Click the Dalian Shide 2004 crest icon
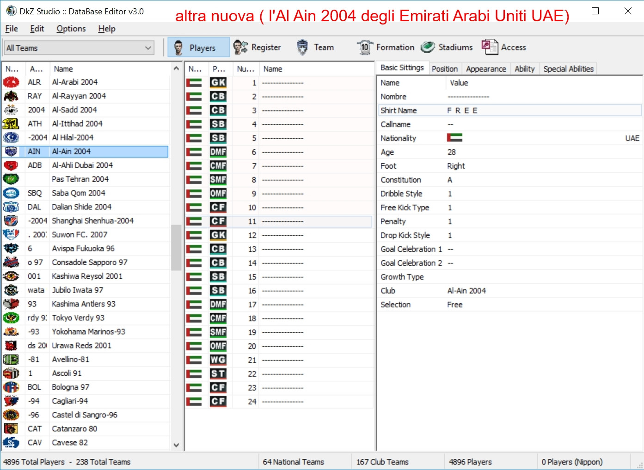The height and width of the screenshot is (470, 644). (x=11, y=207)
